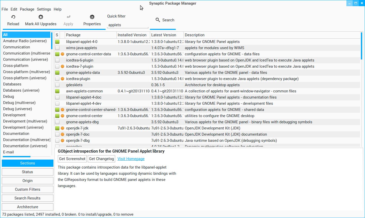Sort by Installed Version column header
The image size is (365, 218).
[133, 35]
